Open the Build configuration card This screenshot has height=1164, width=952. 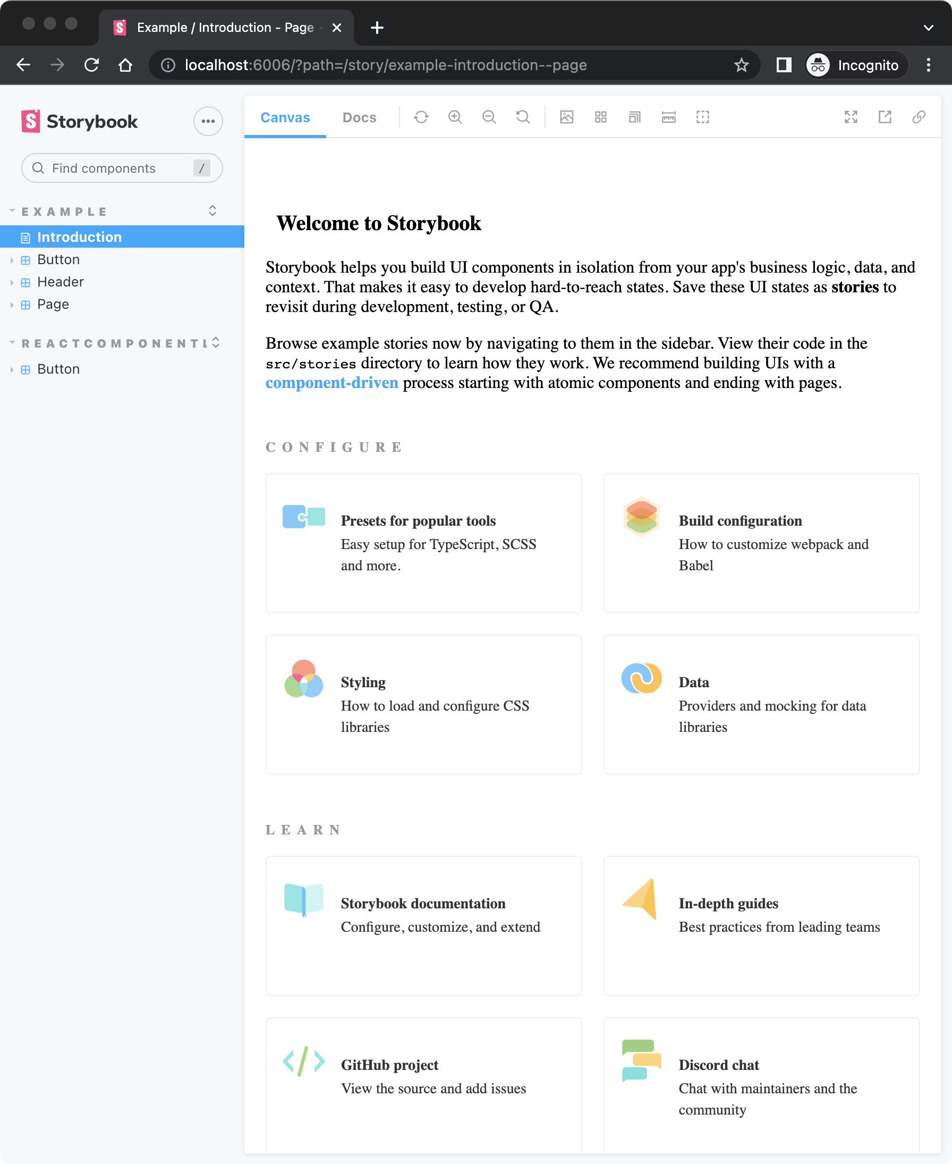[761, 543]
